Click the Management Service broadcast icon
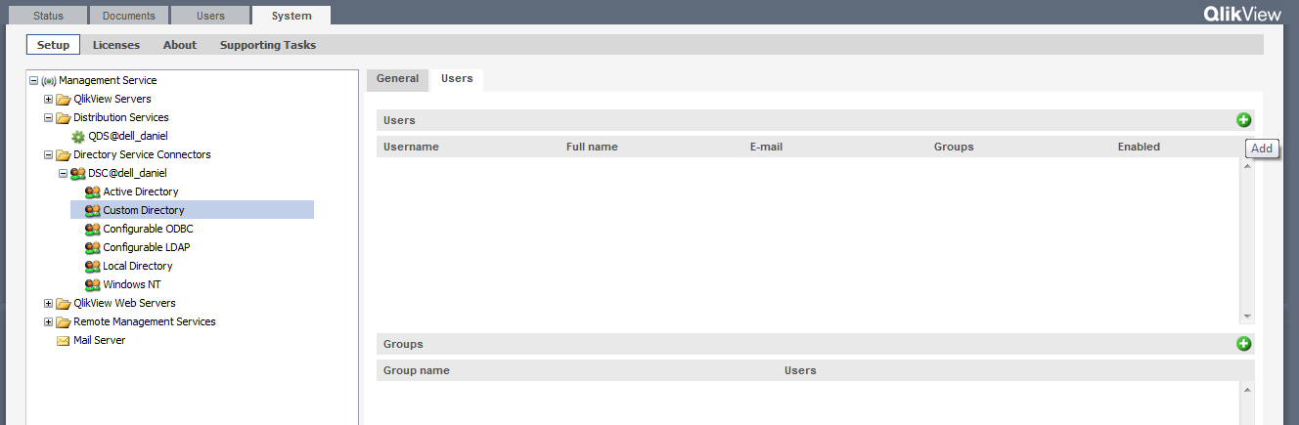The height and width of the screenshot is (425, 1299). [x=49, y=80]
